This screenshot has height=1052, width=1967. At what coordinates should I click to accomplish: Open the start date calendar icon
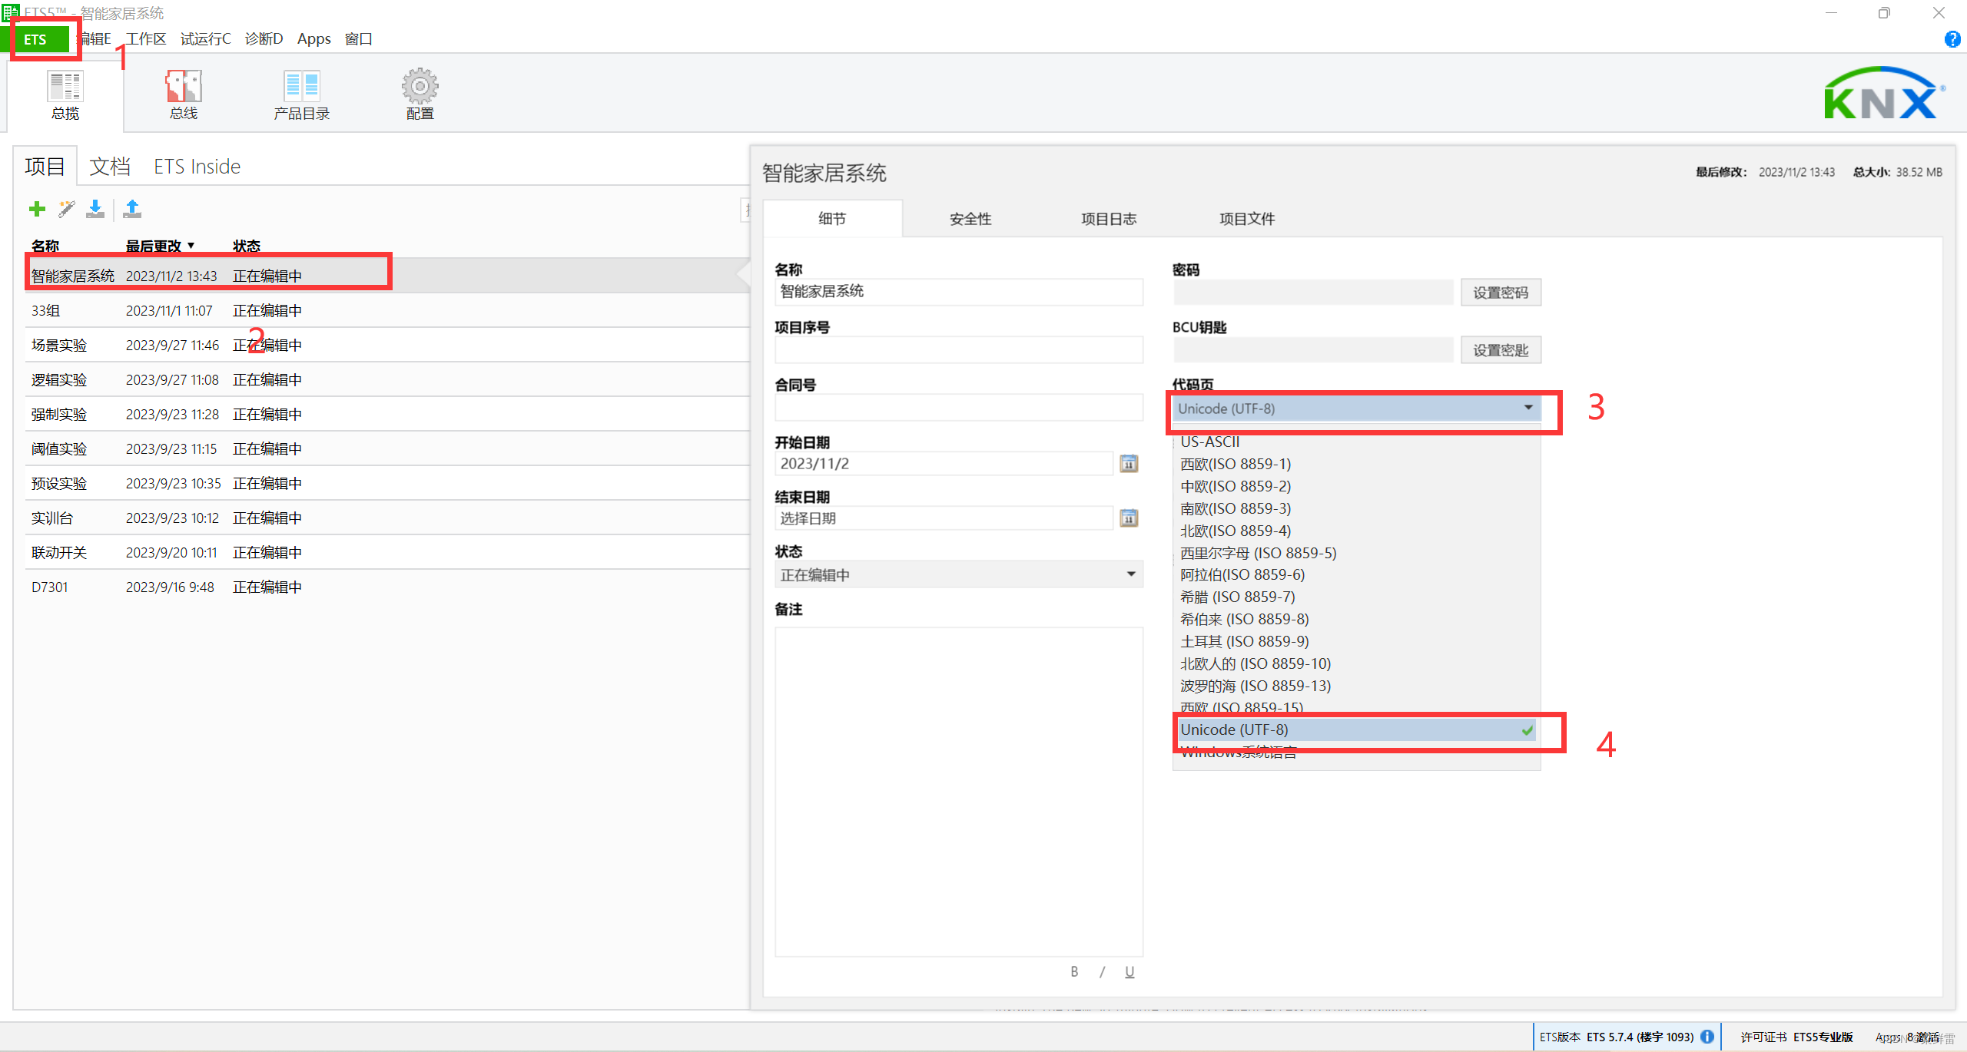1129,464
